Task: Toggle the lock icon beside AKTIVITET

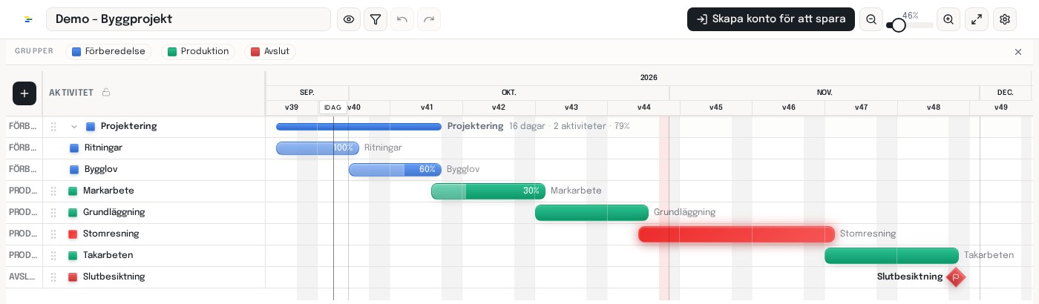Action: point(106,93)
